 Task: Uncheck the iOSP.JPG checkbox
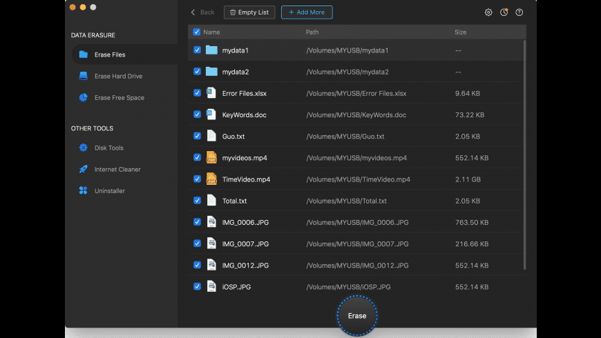(x=197, y=286)
